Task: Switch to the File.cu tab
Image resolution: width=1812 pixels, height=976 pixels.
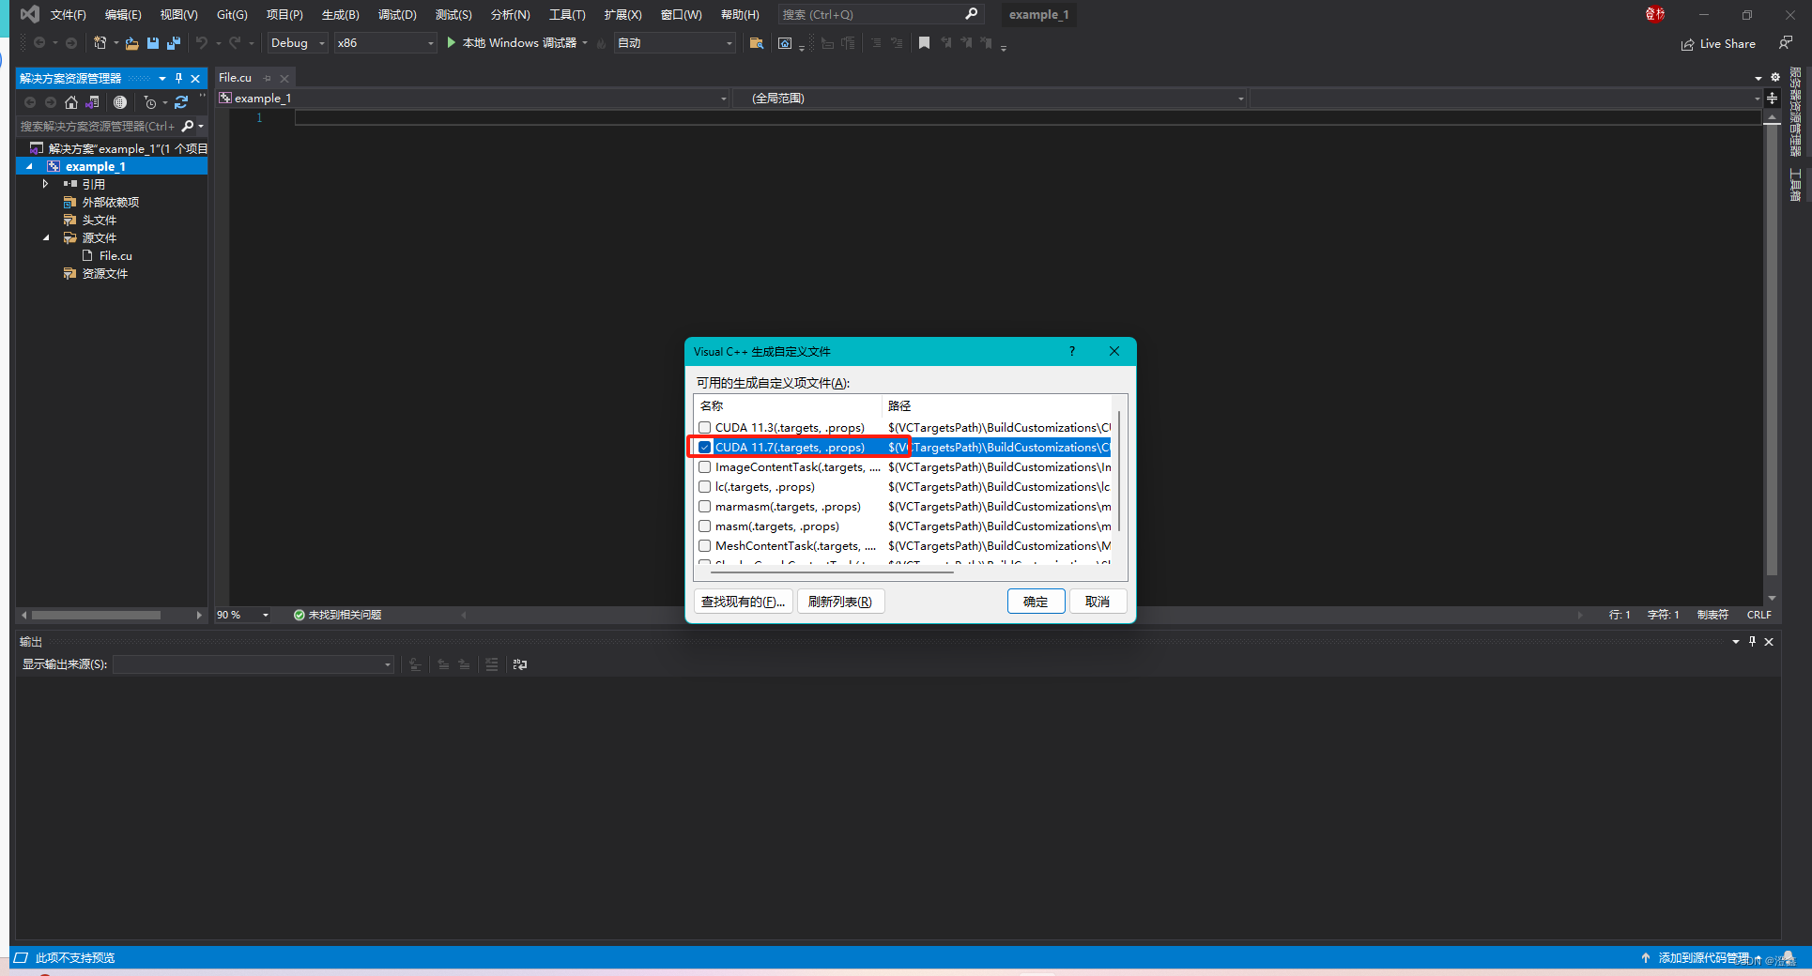Action: (x=235, y=77)
